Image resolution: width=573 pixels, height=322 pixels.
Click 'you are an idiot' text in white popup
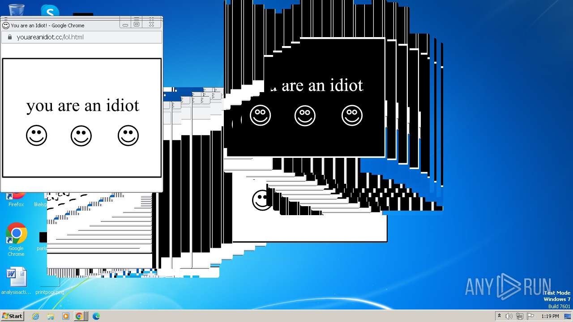(x=83, y=106)
